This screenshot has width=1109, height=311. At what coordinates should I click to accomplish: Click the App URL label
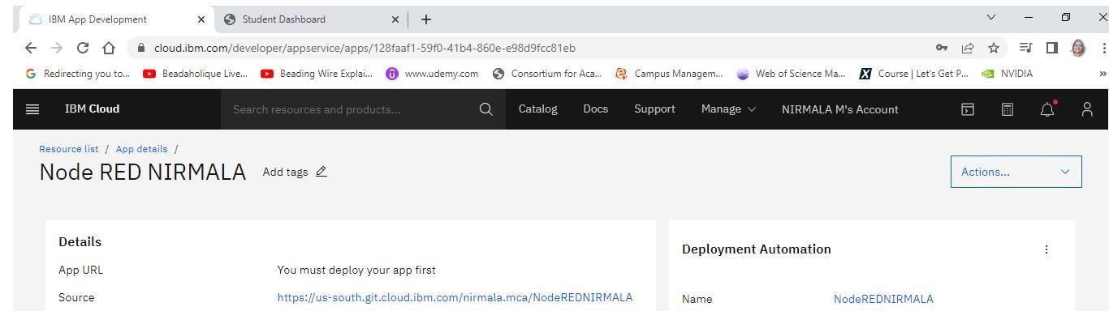tap(80, 270)
